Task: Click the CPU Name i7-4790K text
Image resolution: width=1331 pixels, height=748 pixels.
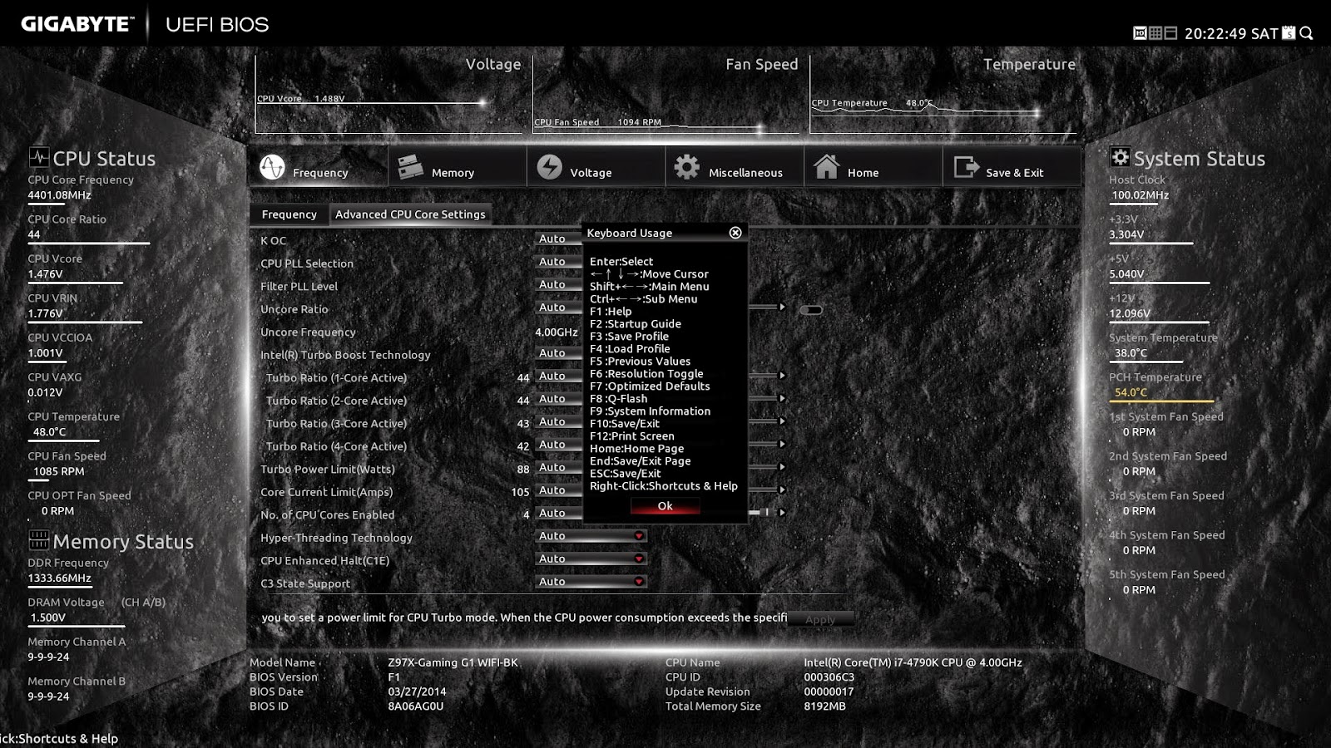Action: 913,662
